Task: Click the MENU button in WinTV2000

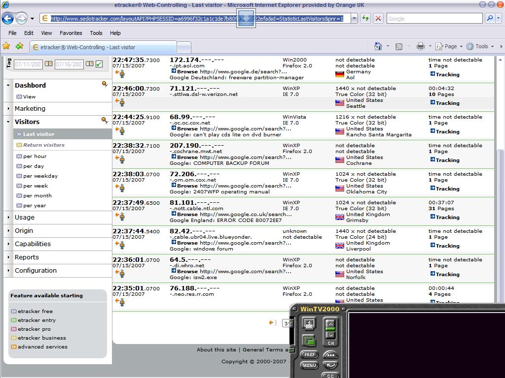Action: point(309,365)
